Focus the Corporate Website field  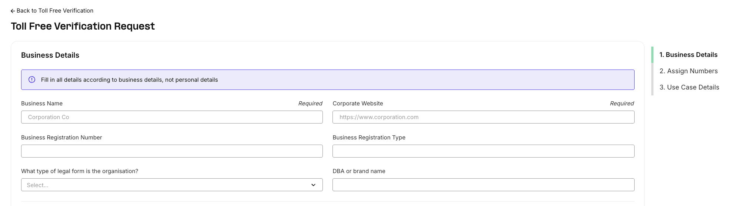(x=483, y=117)
